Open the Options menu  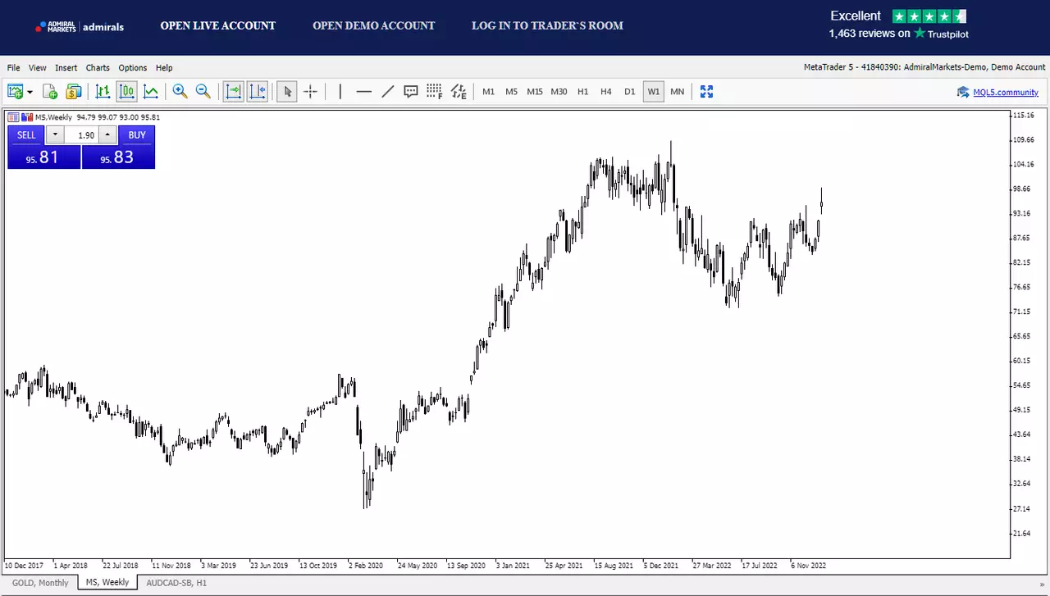[133, 68]
